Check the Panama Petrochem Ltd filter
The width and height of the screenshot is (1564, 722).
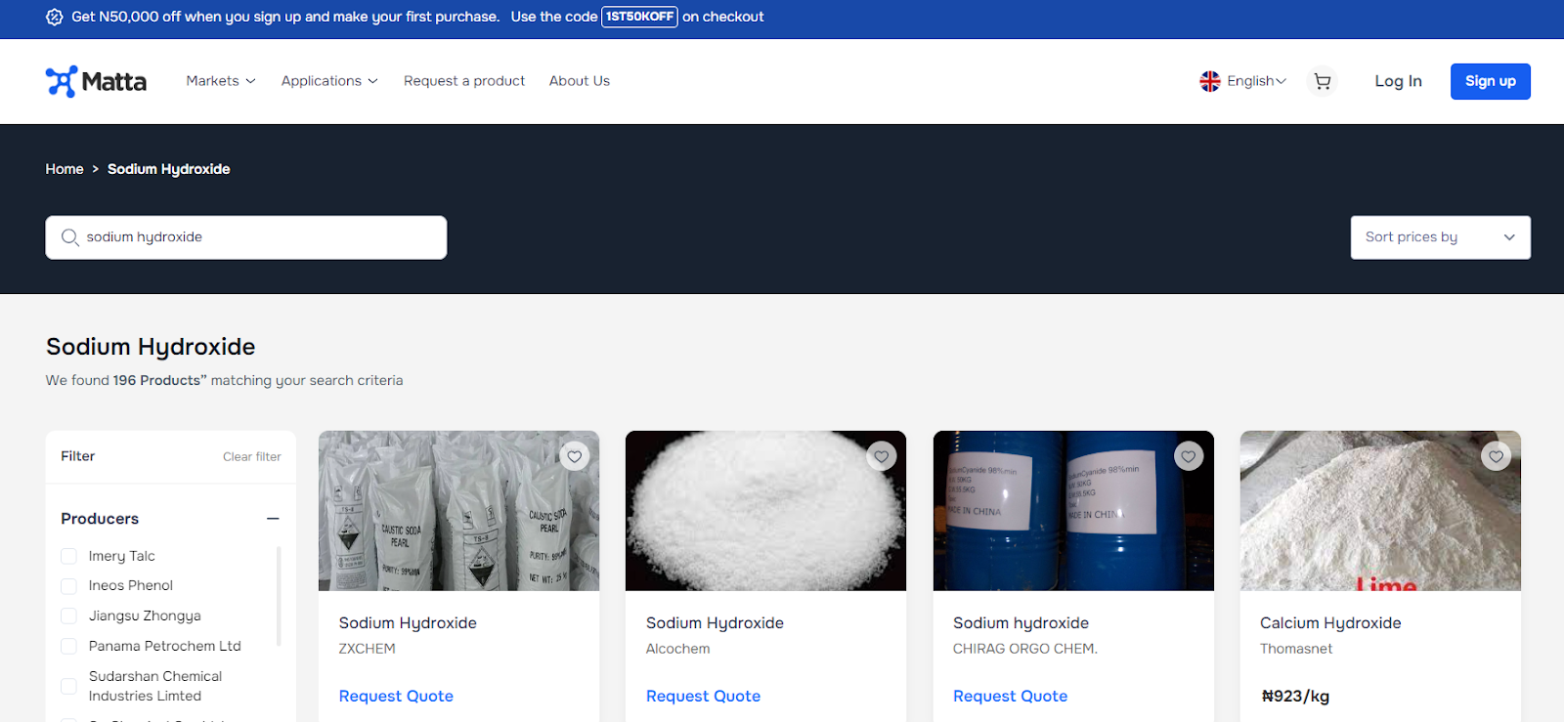click(68, 646)
